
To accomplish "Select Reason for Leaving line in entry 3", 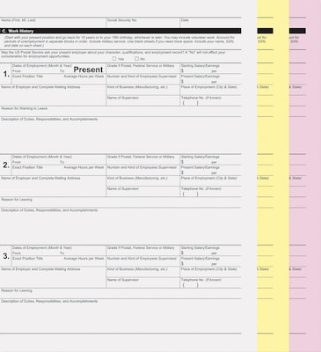I will tap(120, 293).
